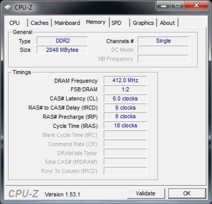Click the "Bank Cycle Time (tRC)" label
The image size is (212, 204).
tap(70, 135)
